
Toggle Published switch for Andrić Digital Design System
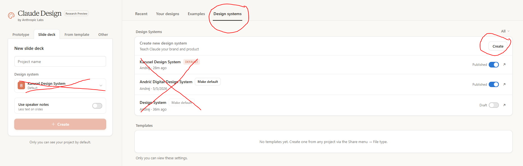pos(494,85)
